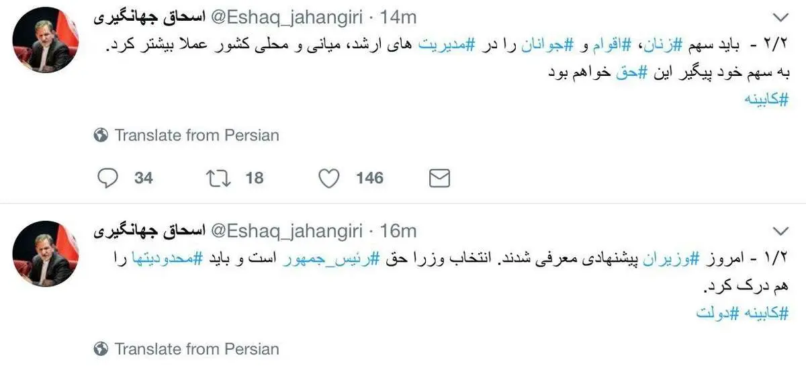Click the direct message envelope icon

click(439, 178)
